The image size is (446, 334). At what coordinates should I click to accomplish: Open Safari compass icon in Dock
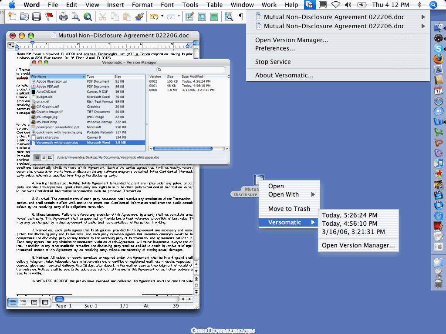click(438, 101)
